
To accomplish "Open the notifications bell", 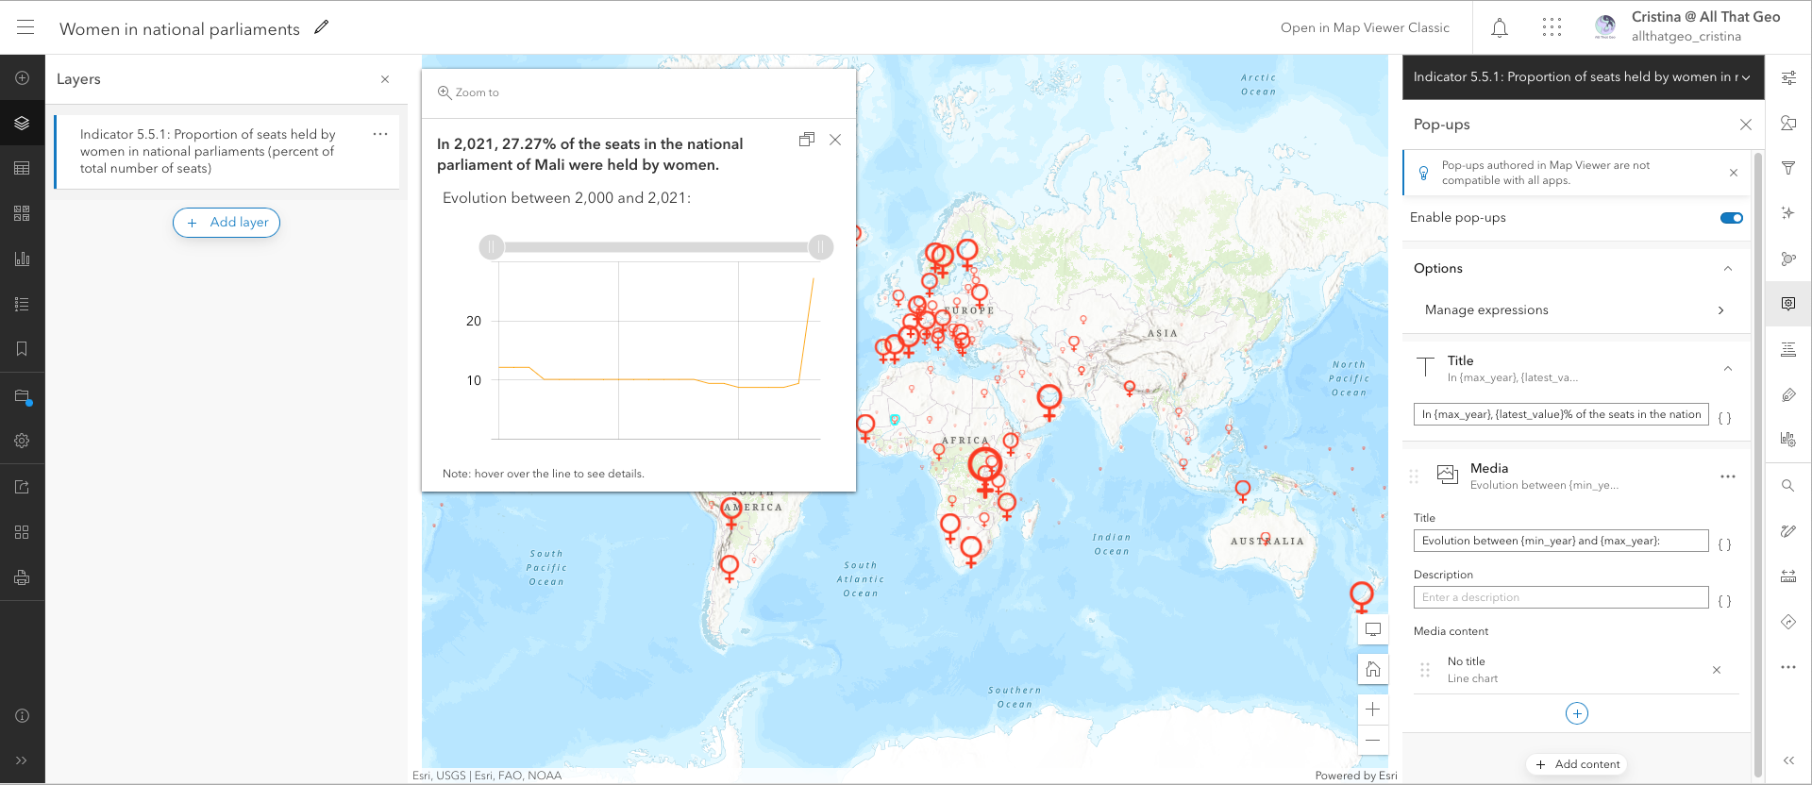I will coord(1500,27).
